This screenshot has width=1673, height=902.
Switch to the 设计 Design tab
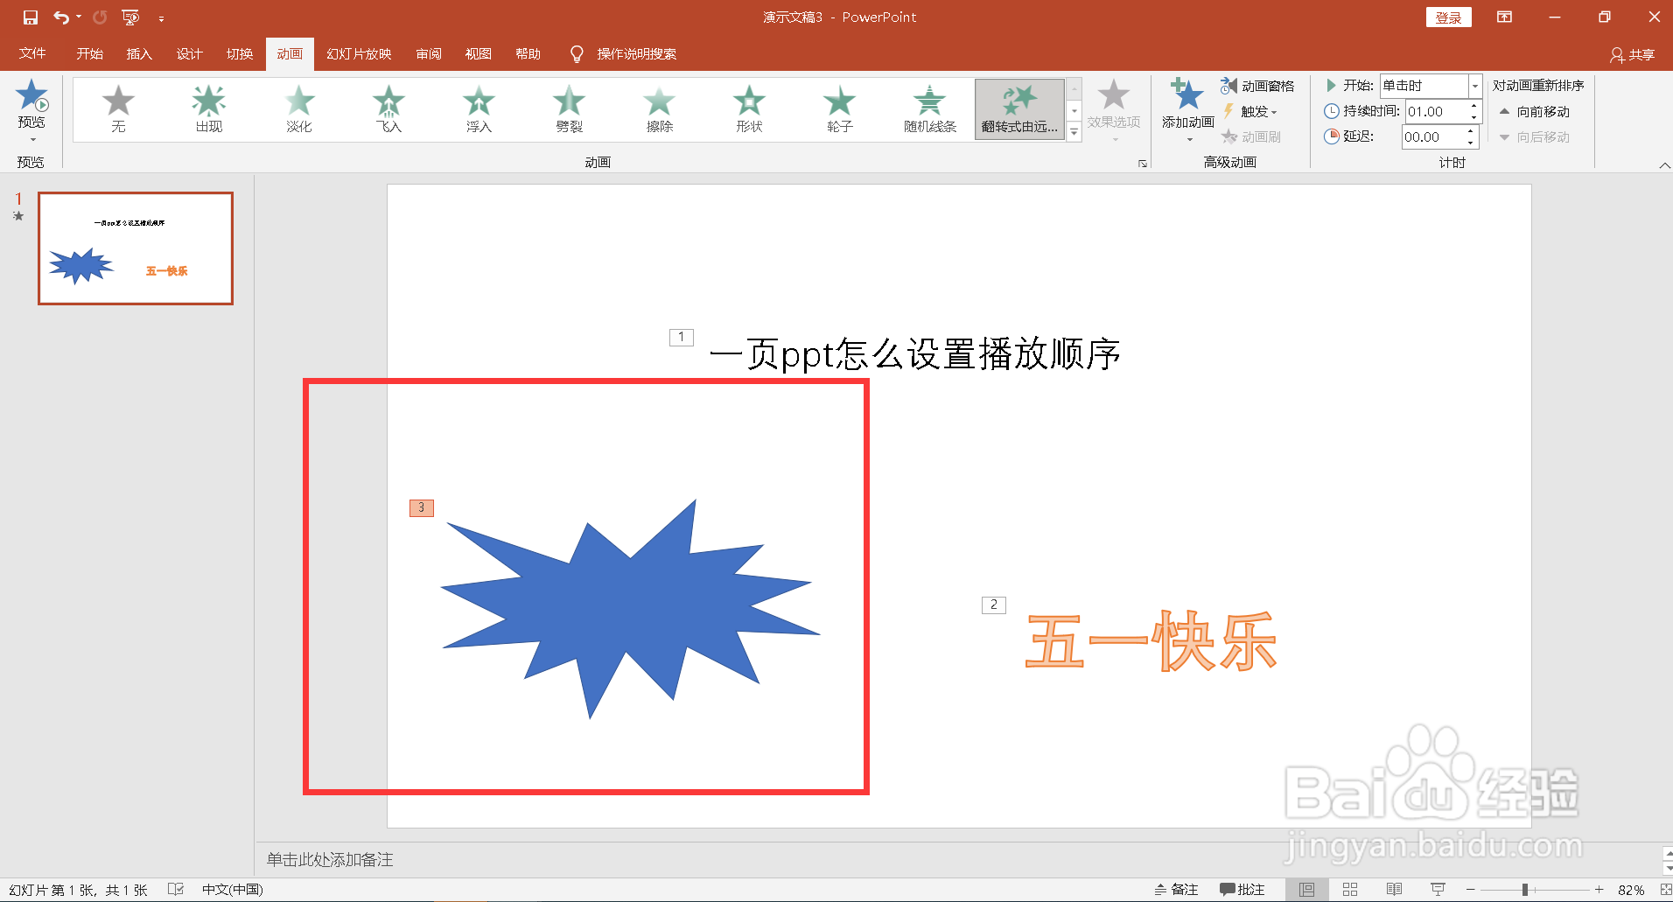(189, 53)
